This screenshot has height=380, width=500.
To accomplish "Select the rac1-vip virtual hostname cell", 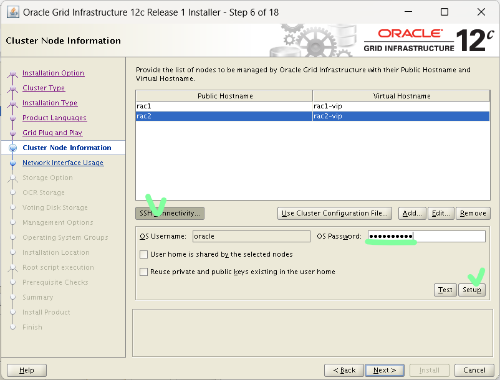I will pyautogui.click(x=401, y=106).
